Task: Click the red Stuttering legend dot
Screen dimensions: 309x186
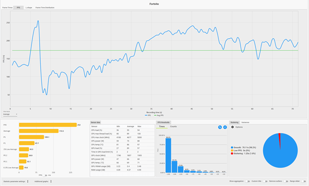Action: click(232, 153)
